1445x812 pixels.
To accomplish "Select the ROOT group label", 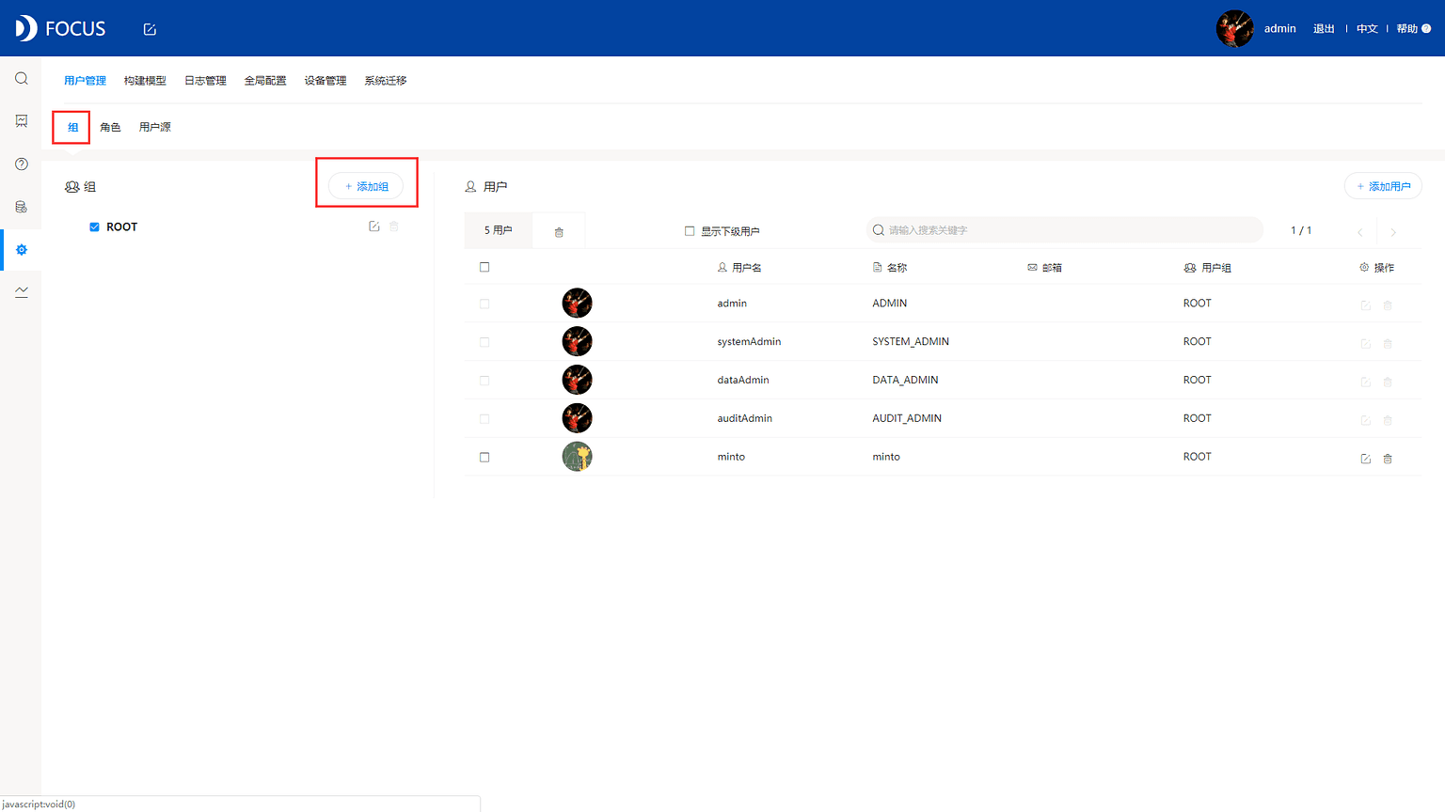I will coord(121,227).
